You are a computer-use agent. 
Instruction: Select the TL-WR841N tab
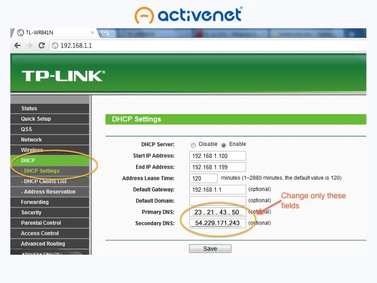coord(54,33)
